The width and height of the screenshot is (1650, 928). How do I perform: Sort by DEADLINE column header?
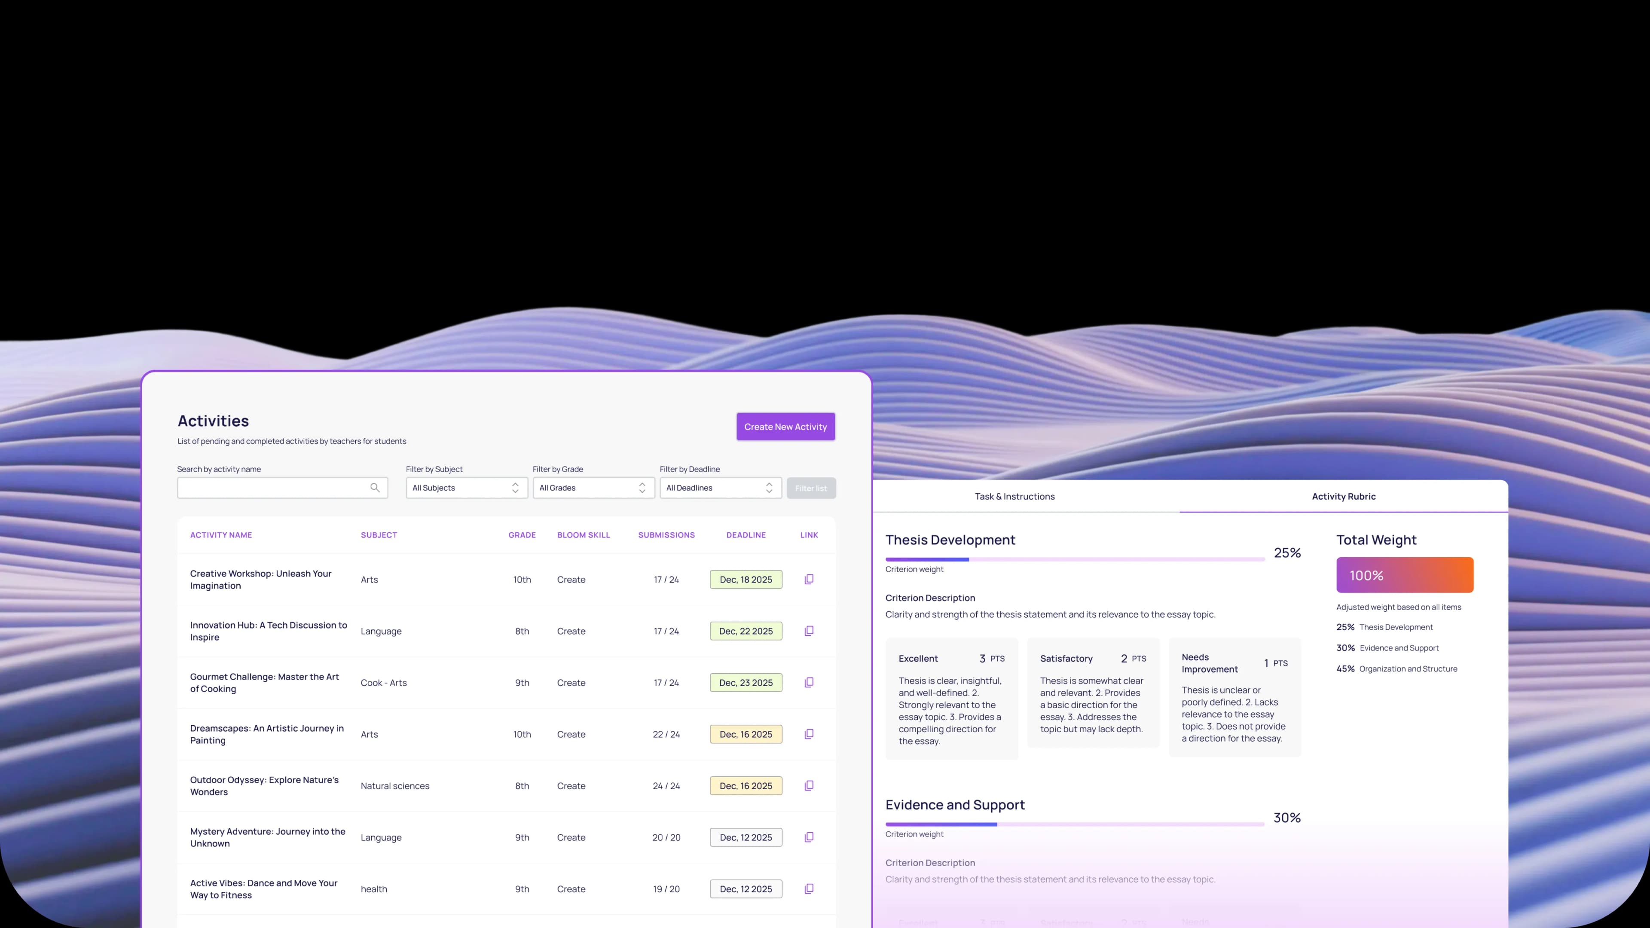(x=746, y=535)
